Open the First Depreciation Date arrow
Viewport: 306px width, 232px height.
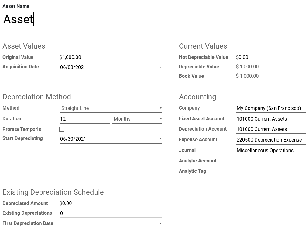click(160, 223)
